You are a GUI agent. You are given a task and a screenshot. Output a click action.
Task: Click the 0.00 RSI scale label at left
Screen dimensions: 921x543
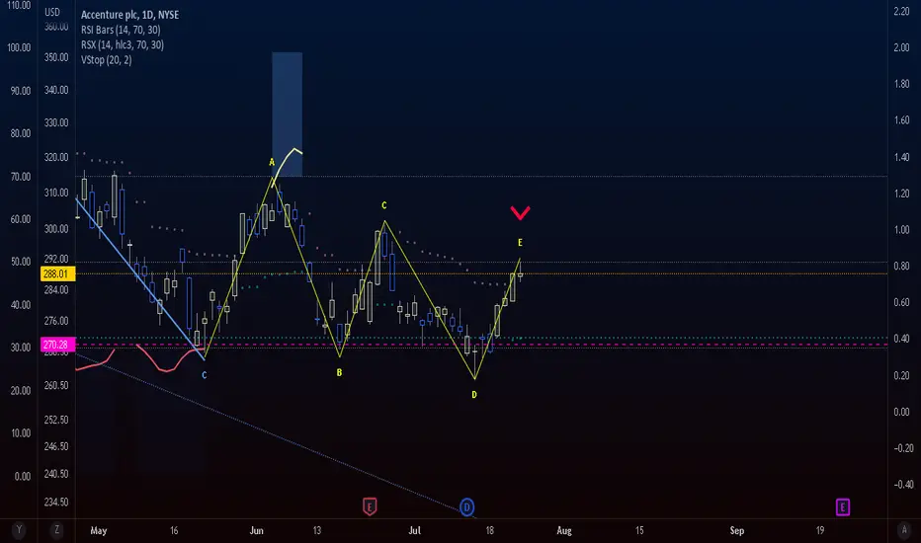coord(23,477)
